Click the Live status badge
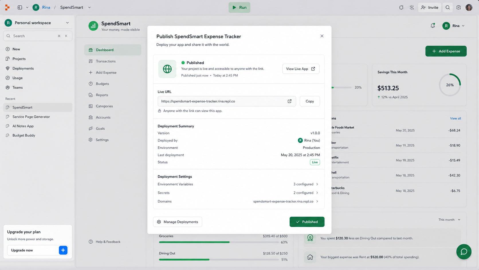479x270 pixels. click(315, 162)
